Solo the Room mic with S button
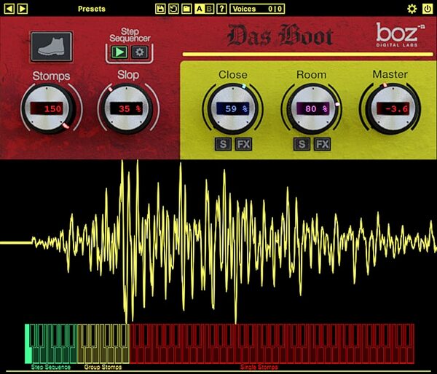The image size is (437, 374). [302, 144]
